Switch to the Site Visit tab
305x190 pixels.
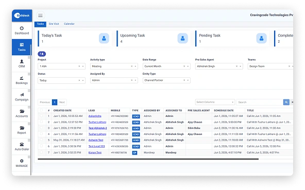(x=54, y=24)
